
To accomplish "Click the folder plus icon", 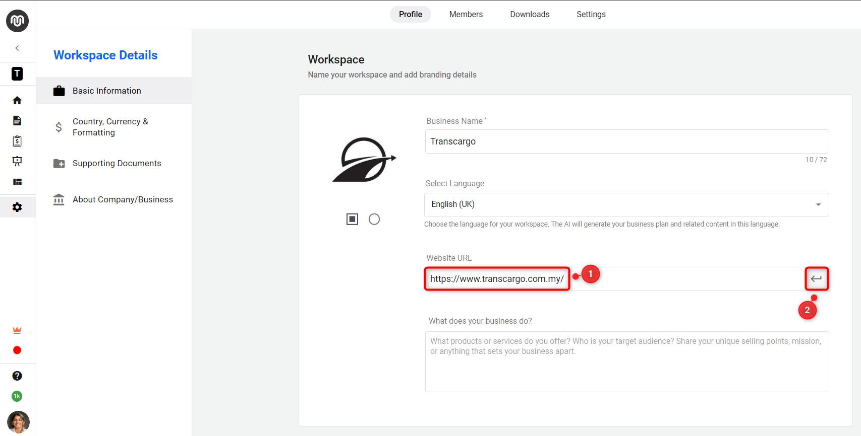I will 59,164.
